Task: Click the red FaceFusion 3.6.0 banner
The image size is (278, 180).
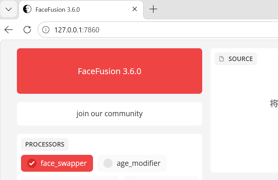Action: (x=110, y=71)
